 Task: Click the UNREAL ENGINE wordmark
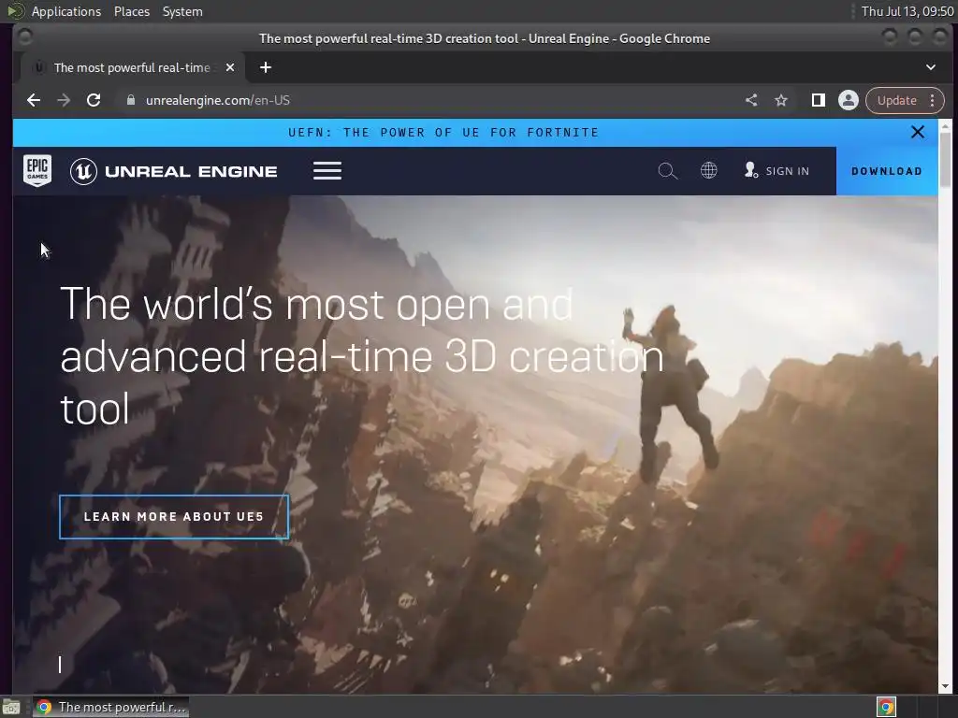pos(191,172)
